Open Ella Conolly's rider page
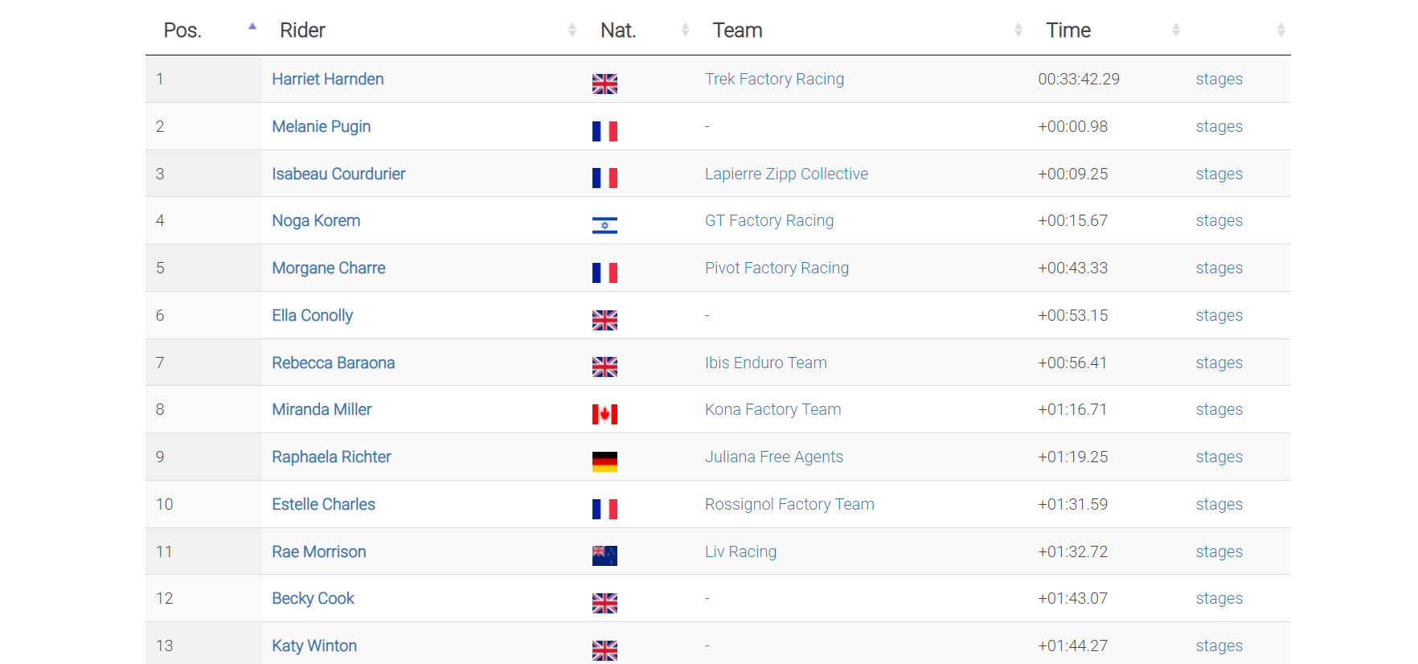 (312, 315)
